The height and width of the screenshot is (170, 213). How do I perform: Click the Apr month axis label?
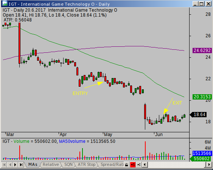pyautogui.click(x=63, y=135)
